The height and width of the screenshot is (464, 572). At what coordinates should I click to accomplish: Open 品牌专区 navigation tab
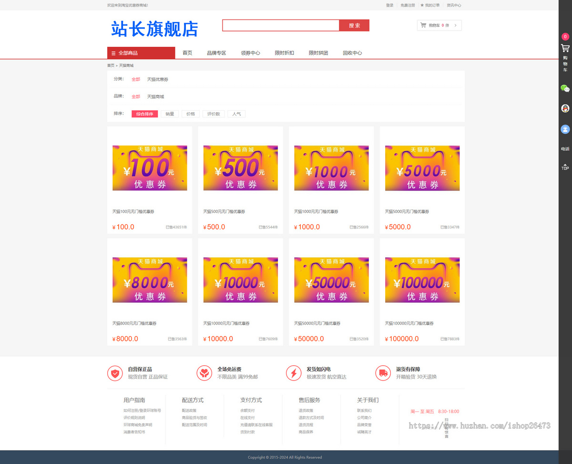pos(216,53)
